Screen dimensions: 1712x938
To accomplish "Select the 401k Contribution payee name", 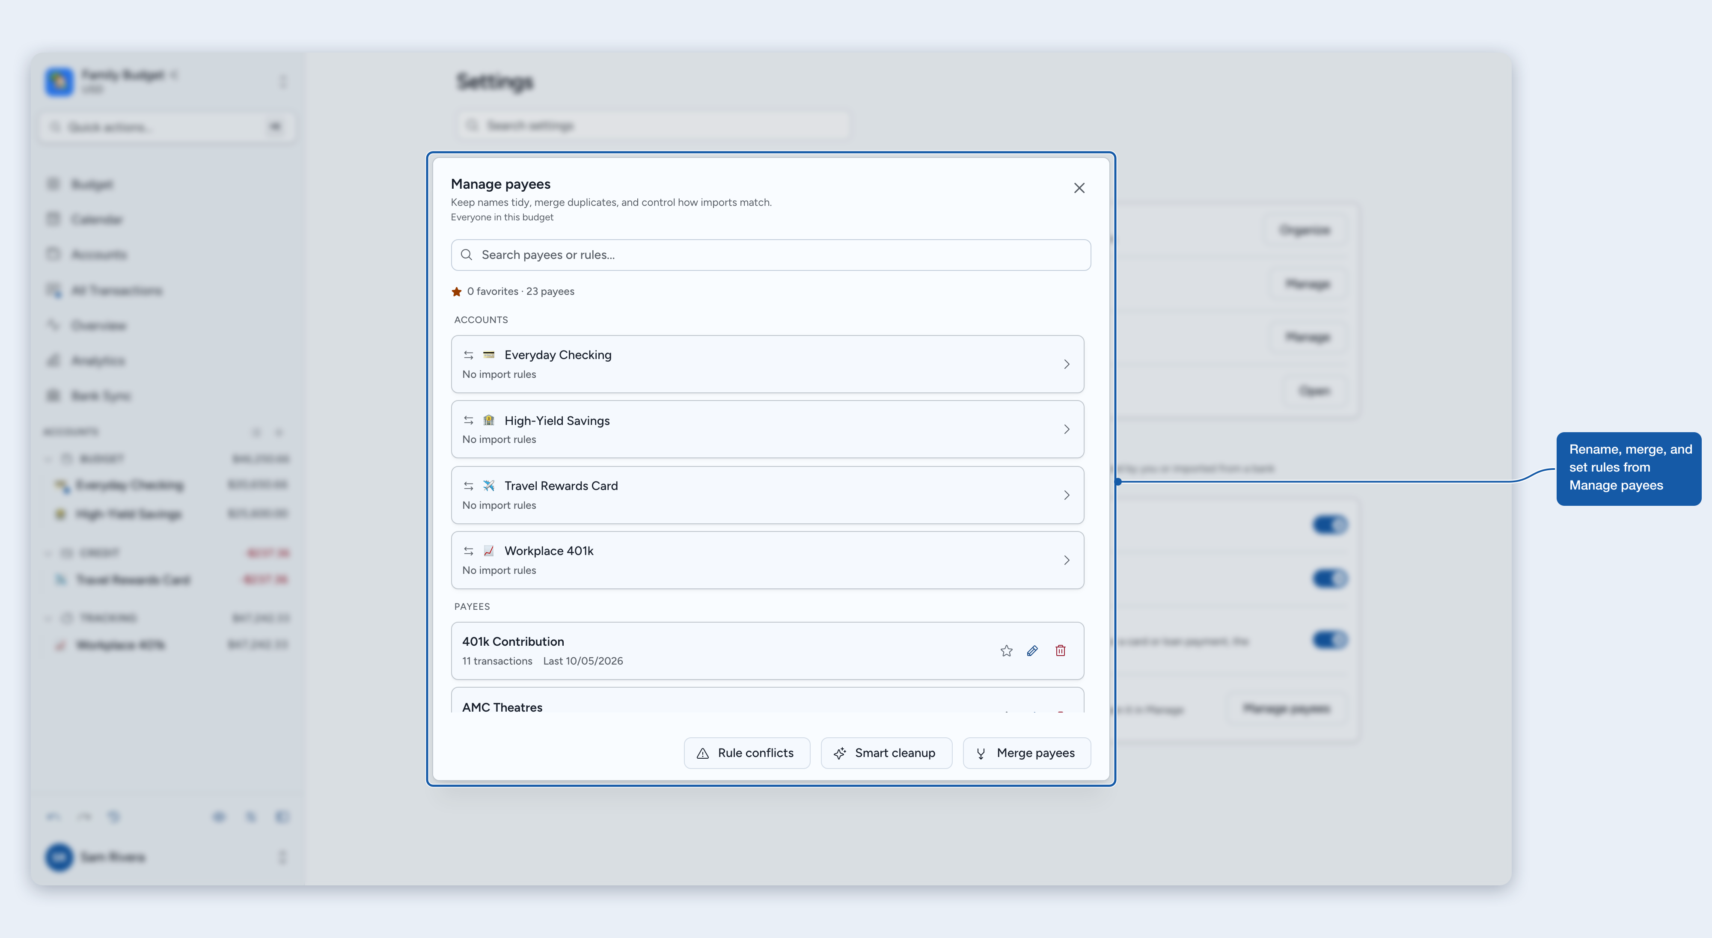I will coord(513,642).
